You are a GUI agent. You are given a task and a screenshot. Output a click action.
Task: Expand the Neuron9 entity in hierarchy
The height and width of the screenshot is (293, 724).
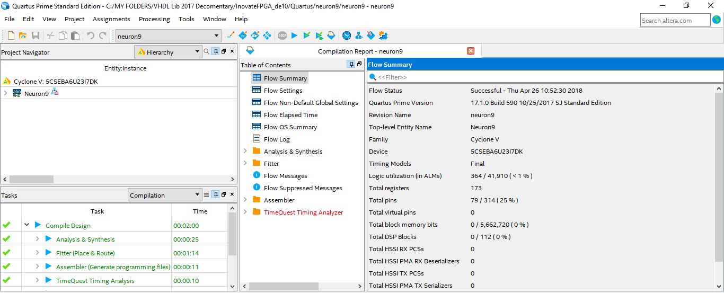click(5, 93)
